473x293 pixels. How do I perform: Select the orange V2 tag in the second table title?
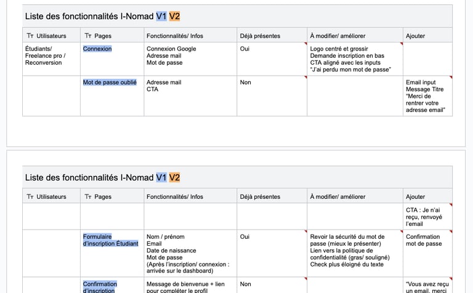(175, 178)
